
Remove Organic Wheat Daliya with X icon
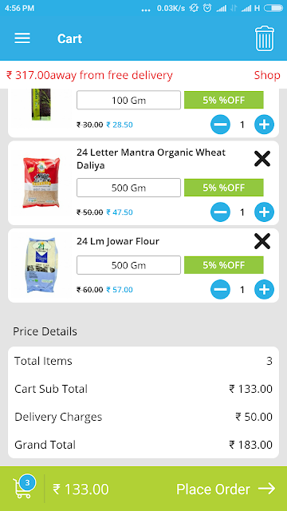coord(262,159)
